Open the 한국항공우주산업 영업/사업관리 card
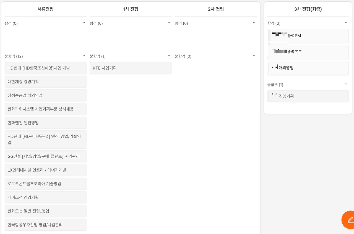354x234 pixels. tap(45, 225)
